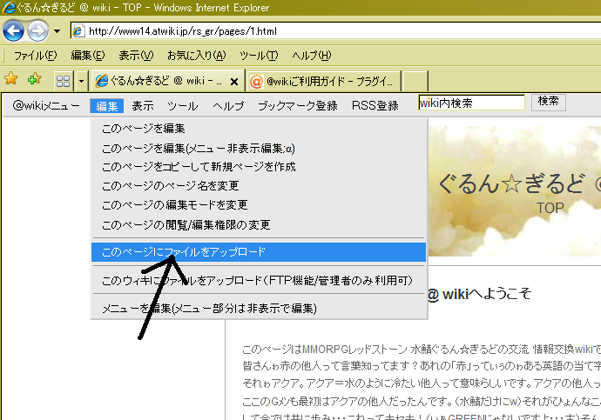Switch to the @wikiご利用ガイド tab
This screenshot has width=601, height=420.
[324, 81]
